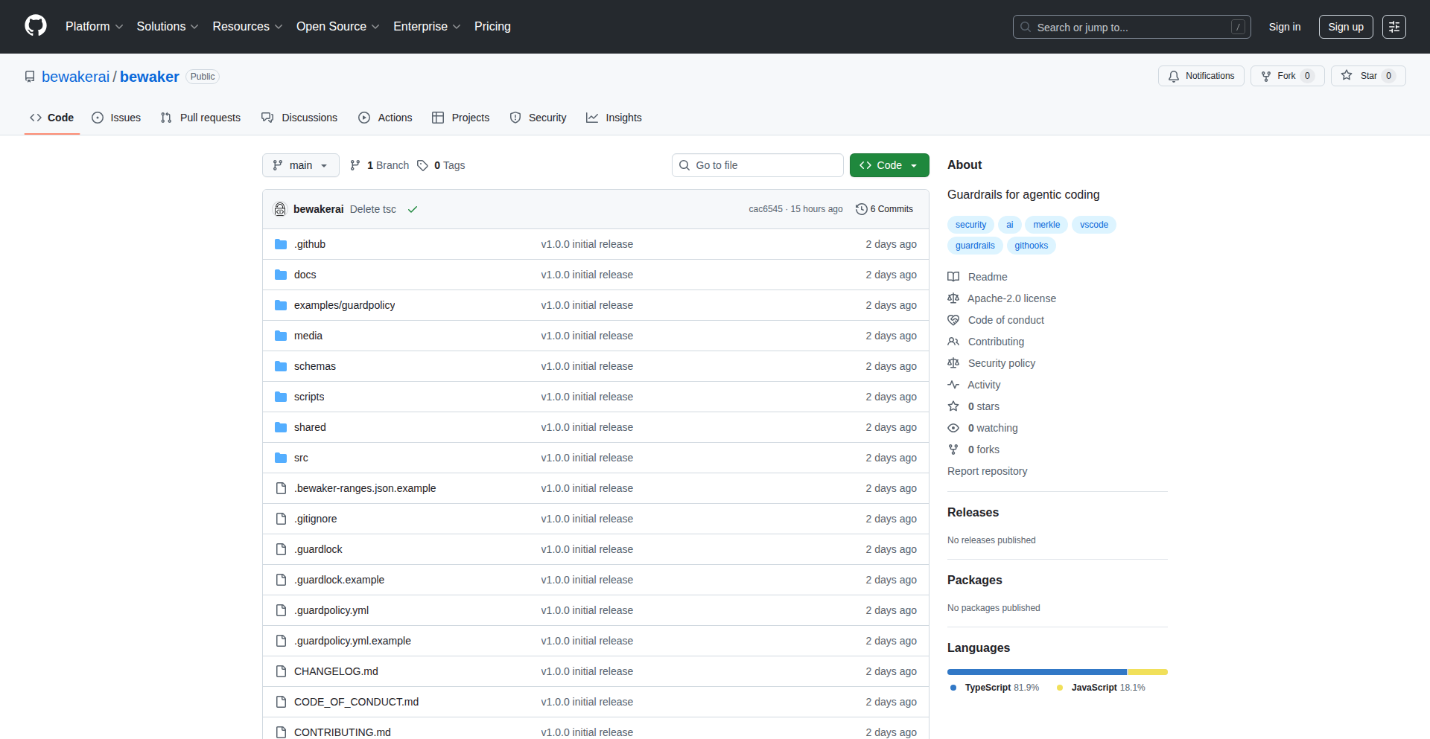View the 1 Branch list
This screenshot has height=739, width=1430.
pos(380,165)
